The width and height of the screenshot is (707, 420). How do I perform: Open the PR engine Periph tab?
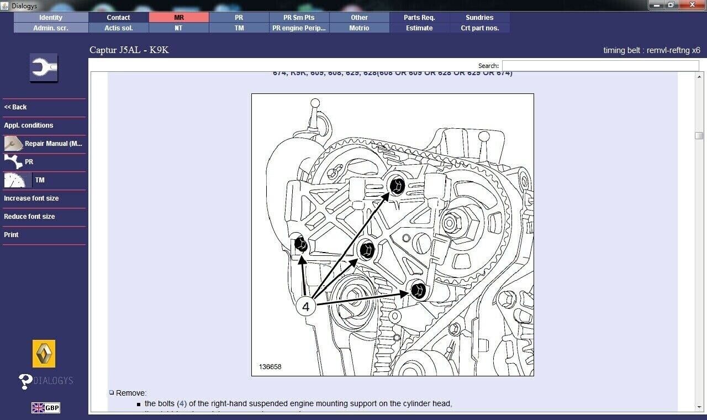(299, 28)
